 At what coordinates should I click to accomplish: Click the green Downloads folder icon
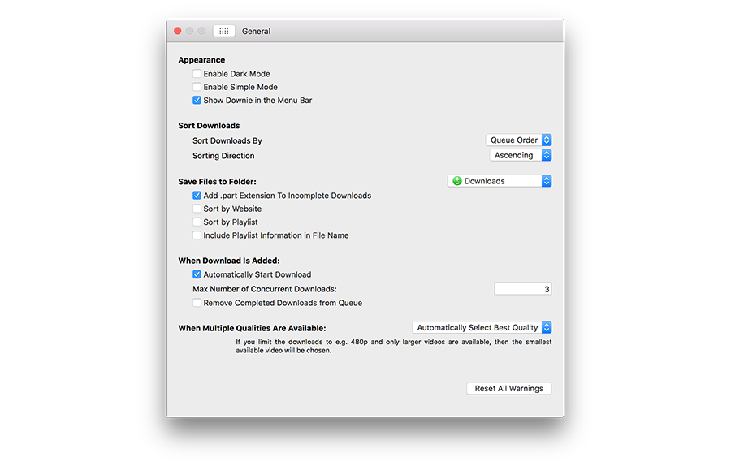pos(457,181)
